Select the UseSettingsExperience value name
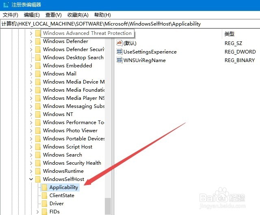Viewport: 260px width, 215px height. [150, 52]
